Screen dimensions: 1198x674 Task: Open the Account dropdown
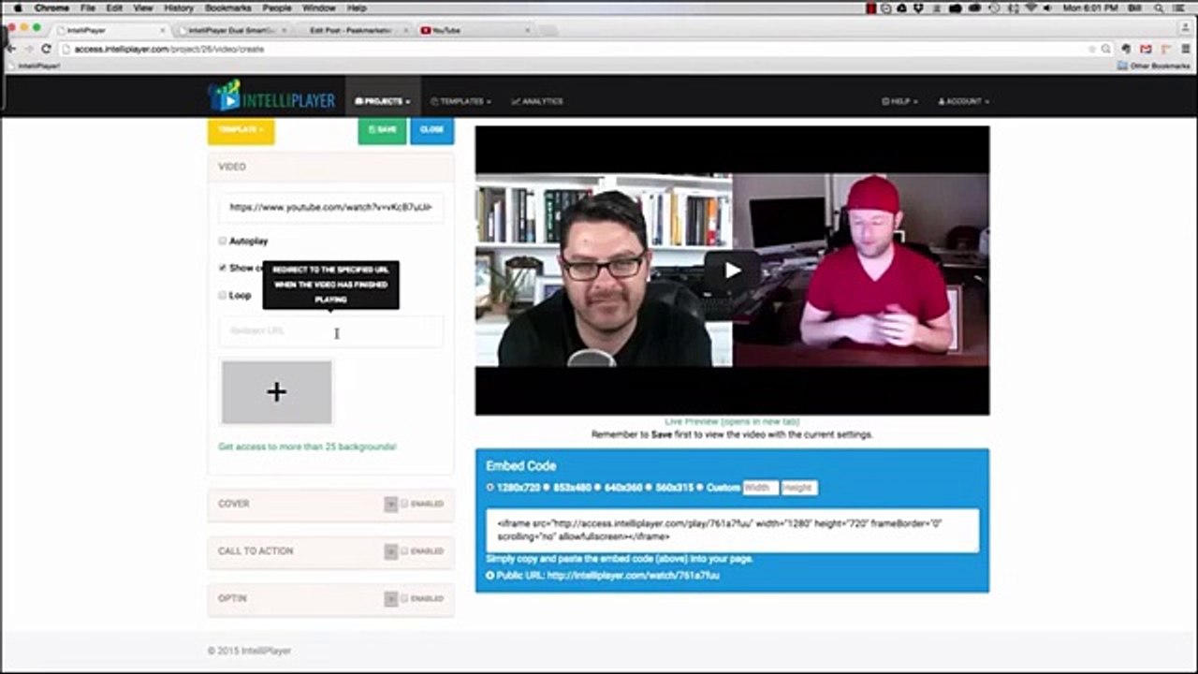[963, 101]
